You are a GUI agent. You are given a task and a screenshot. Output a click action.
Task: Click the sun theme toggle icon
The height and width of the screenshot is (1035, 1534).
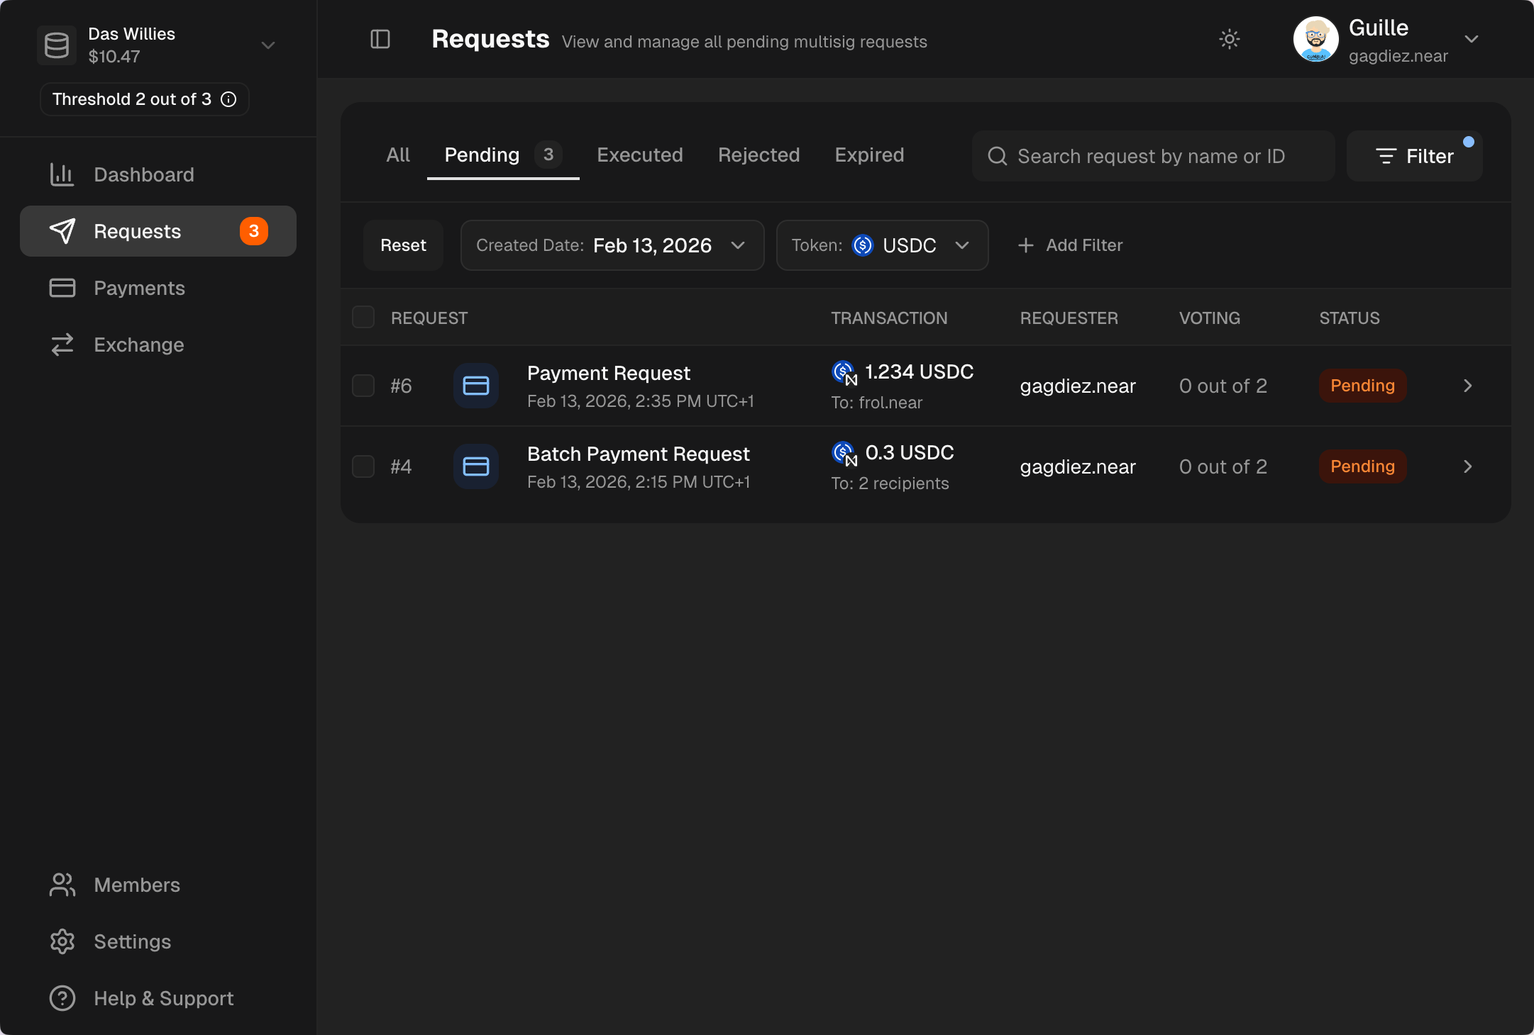pyautogui.click(x=1229, y=39)
